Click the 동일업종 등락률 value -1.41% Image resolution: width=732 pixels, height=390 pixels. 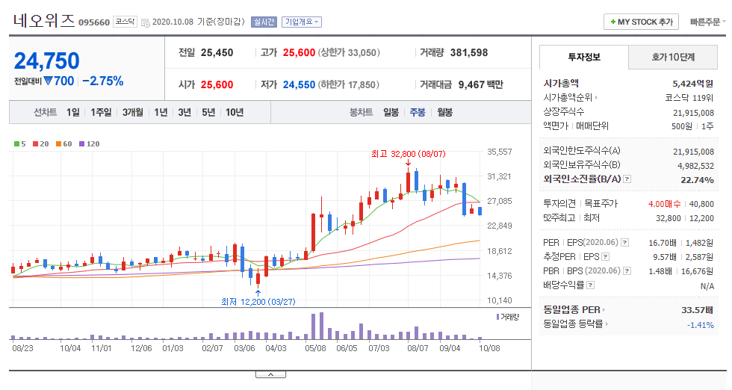[x=701, y=324]
